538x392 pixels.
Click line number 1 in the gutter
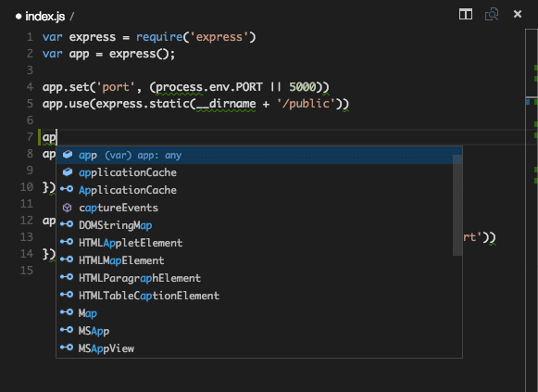click(31, 37)
